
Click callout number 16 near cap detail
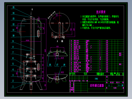[x=50, y=65]
